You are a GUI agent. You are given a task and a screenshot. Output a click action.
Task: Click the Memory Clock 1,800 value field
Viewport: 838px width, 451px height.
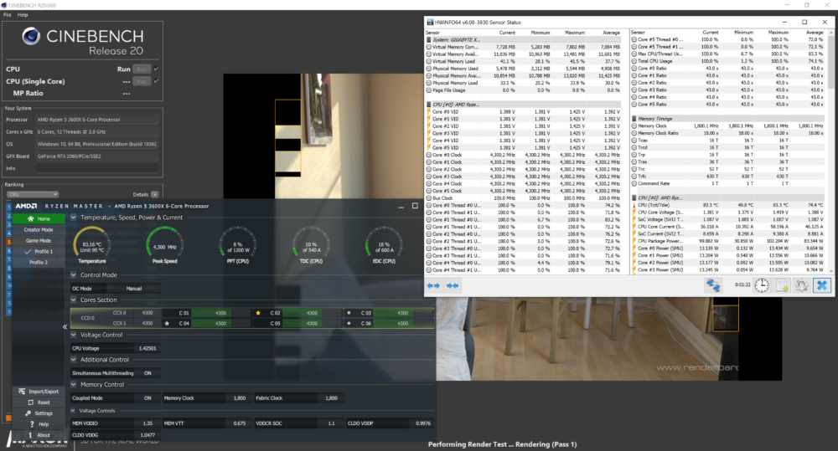pos(240,398)
